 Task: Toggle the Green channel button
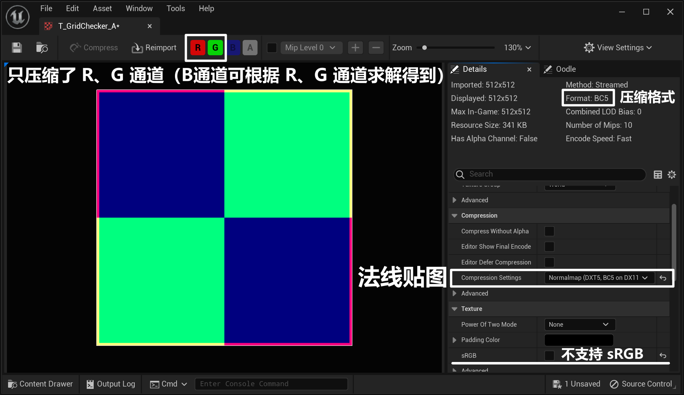point(215,48)
